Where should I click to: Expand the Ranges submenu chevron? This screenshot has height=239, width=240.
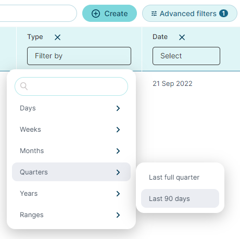pyautogui.click(x=118, y=215)
